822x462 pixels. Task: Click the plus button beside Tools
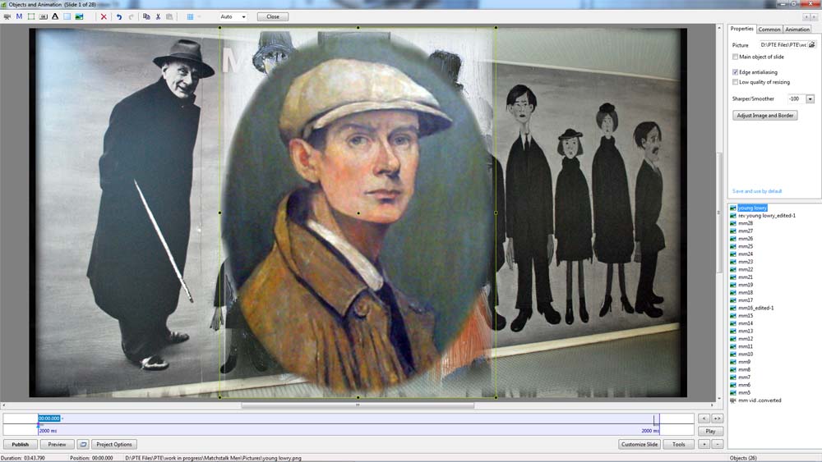(x=704, y=444)
